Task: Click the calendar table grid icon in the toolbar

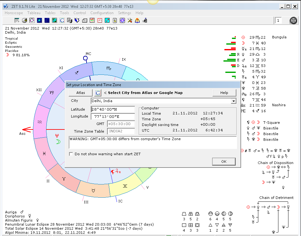Action: pos(17,20)
